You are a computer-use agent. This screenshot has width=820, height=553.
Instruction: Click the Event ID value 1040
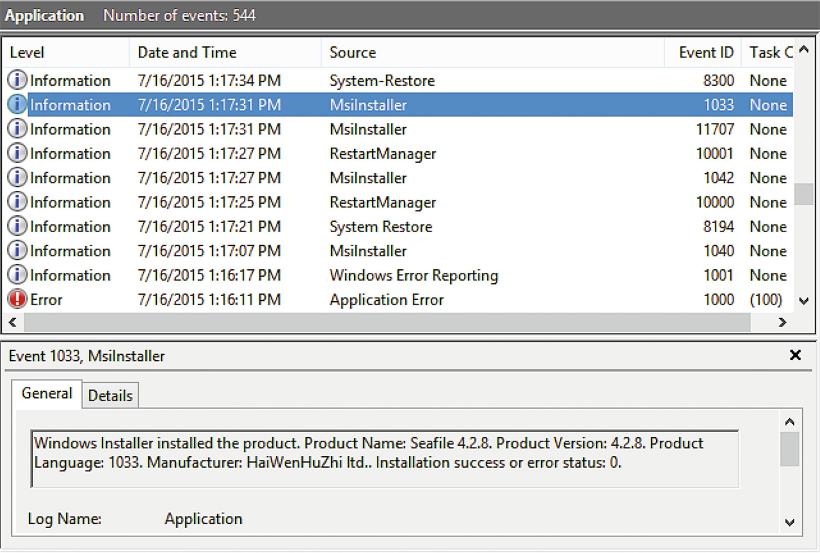click(x=719, y=250)
